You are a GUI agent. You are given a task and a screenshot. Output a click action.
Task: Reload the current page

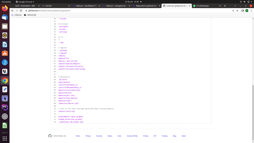[21, 11]
